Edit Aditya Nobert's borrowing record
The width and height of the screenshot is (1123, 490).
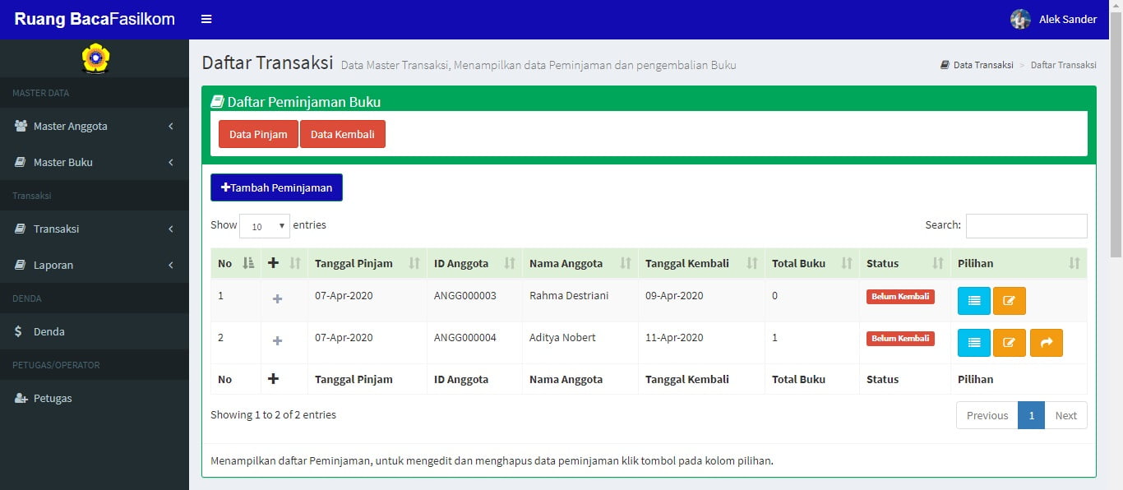coord(1010,343)
